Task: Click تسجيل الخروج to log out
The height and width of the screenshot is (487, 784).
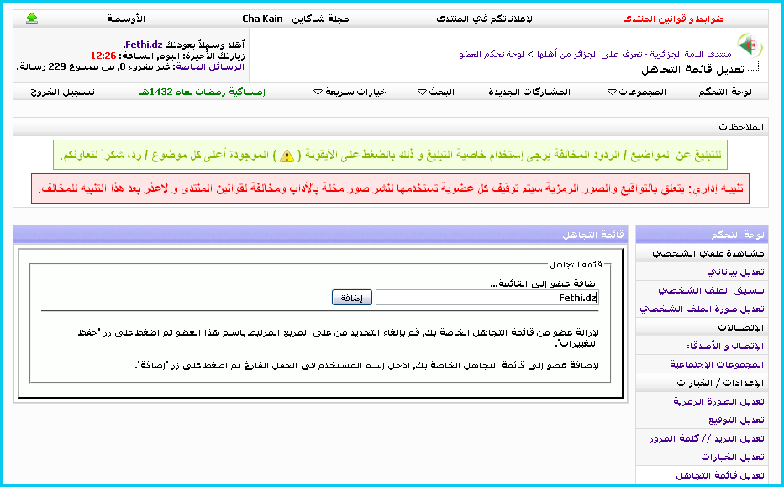Action: pos(62,92)
